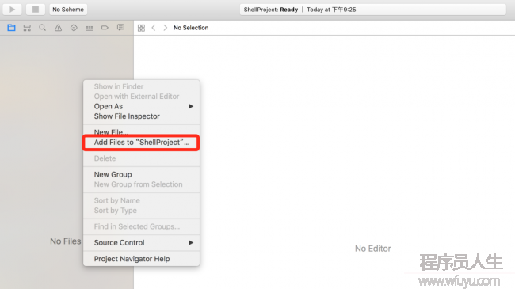
Task: Expand the Source Control submenu
Action: point(142,243)
